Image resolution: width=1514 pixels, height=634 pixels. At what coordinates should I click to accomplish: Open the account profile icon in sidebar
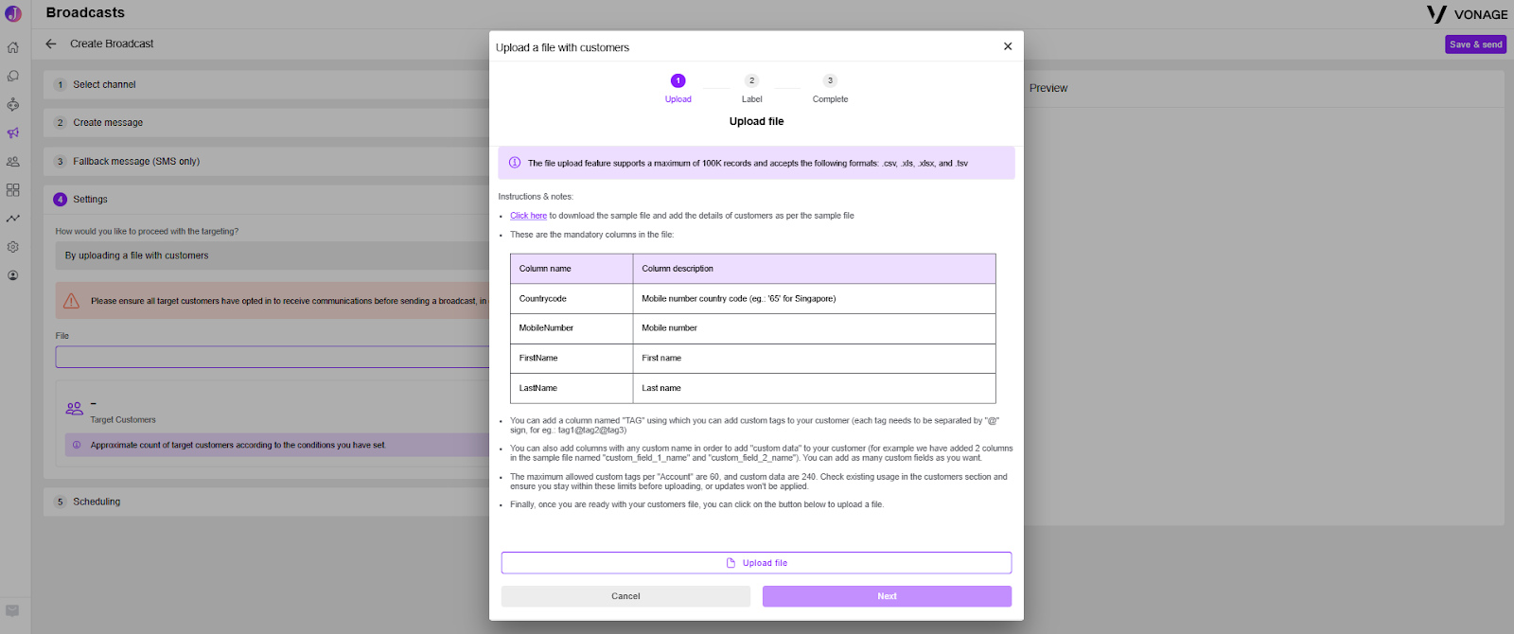(13, 275)
